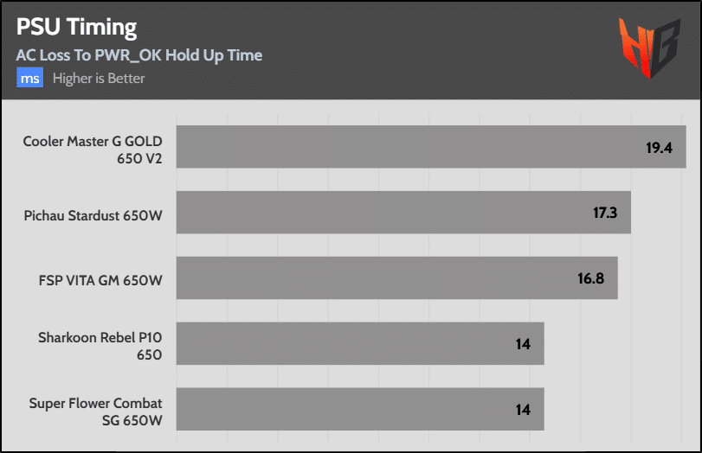The width and height of the screenshot is (702, 453).
Task: Click the orange HB logo icon
Action: point(649,48)
